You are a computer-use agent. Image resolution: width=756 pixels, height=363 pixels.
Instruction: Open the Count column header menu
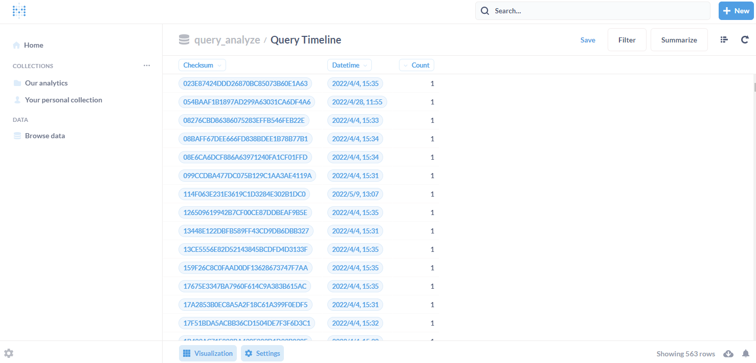(x=416, y=65)
